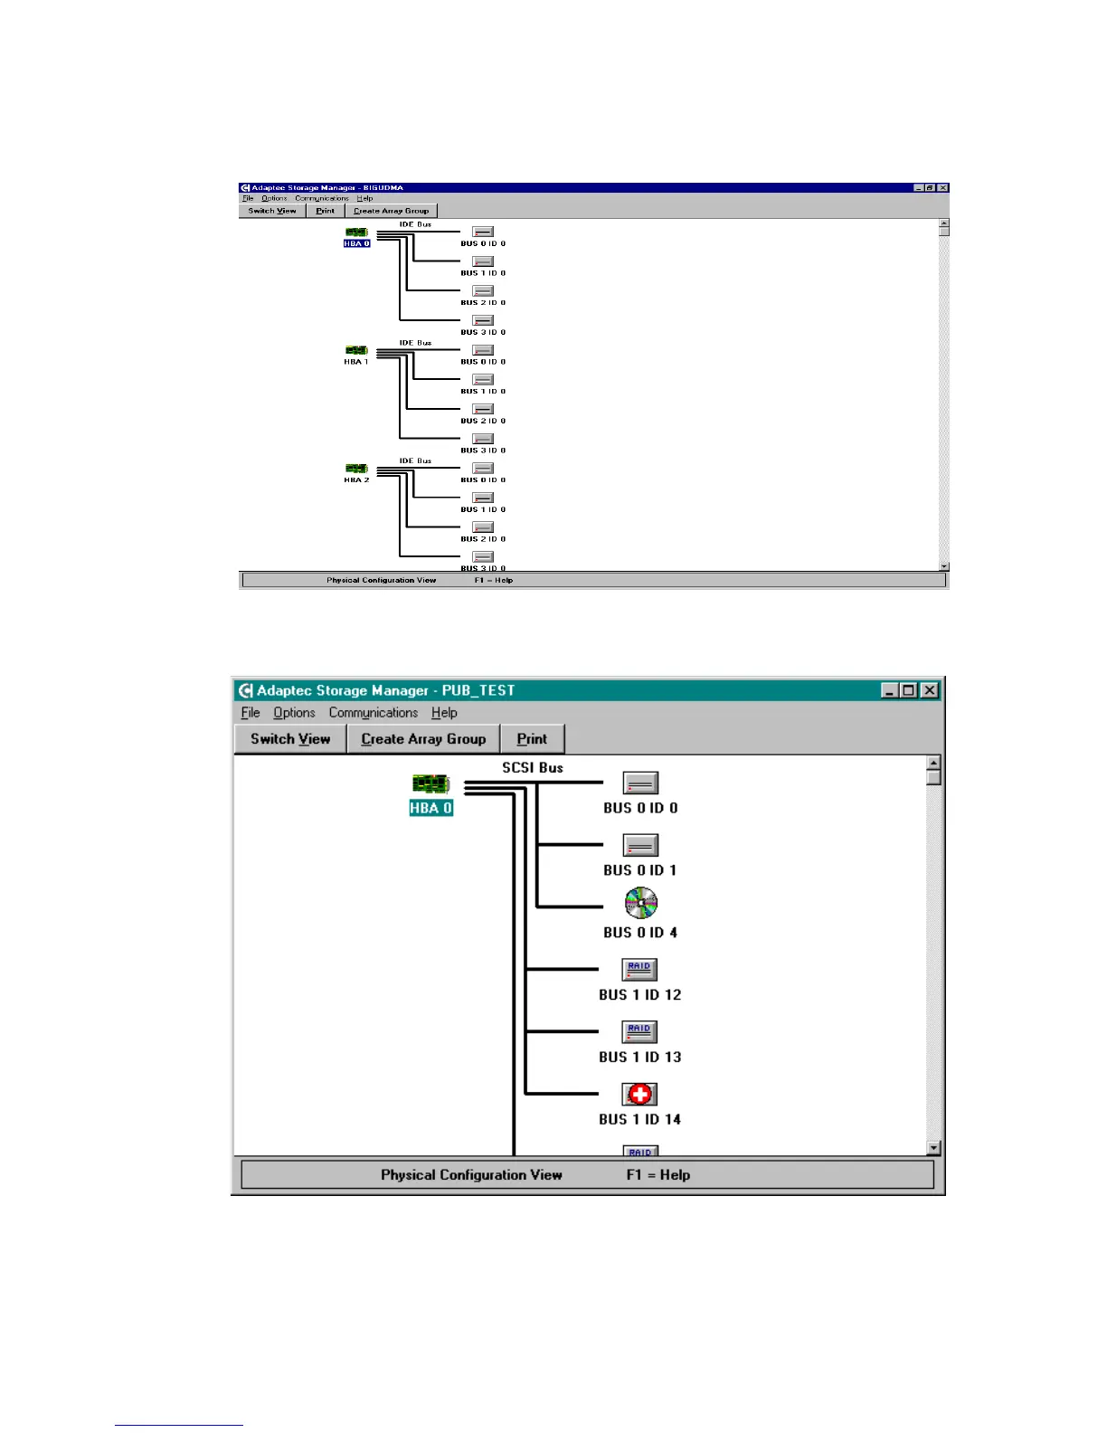Select BUS 0 ID 0 drive under HBA 1, BIGUDMA
This screenshot has height=1433, width=1107.
click(x=483, y=351)
